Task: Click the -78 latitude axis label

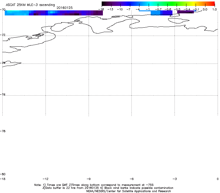Action: click(x=3, y=131)
